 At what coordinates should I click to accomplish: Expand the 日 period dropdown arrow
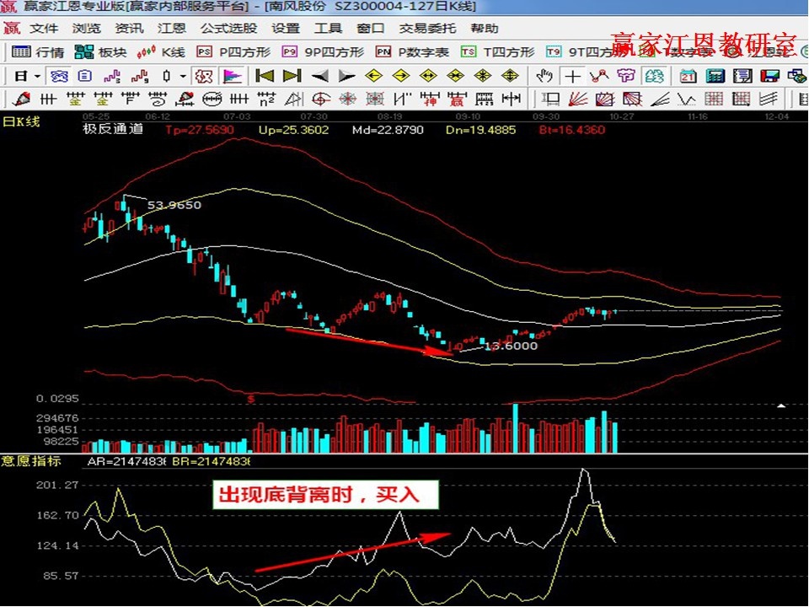(36, 76)
